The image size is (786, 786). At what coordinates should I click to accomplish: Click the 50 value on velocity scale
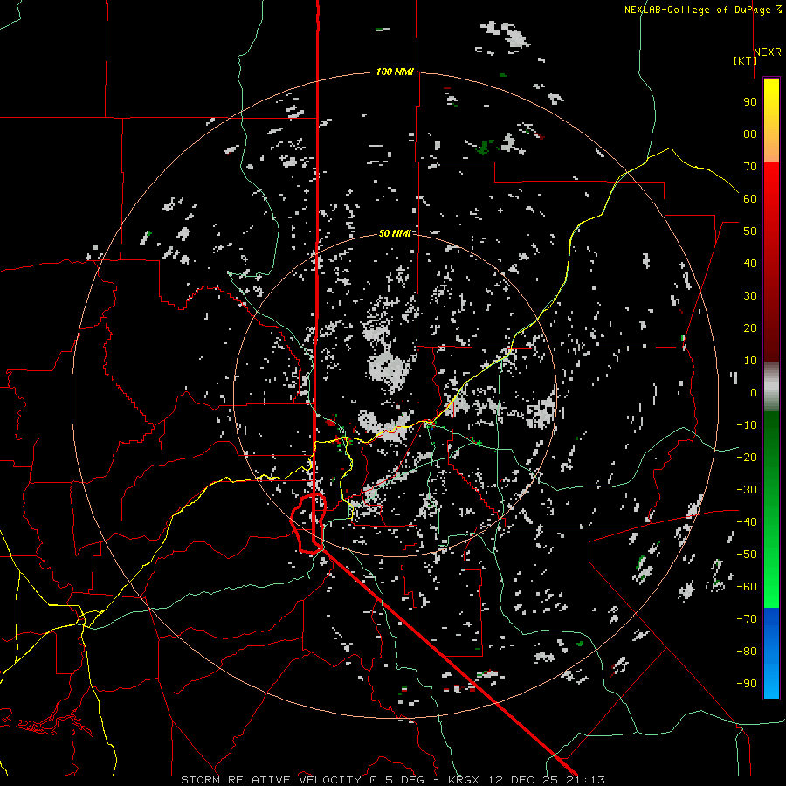(x=750, y=231)
